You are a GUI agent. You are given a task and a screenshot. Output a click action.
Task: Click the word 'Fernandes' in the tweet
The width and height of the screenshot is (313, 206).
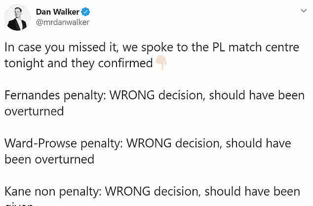(x=32, y=95)
